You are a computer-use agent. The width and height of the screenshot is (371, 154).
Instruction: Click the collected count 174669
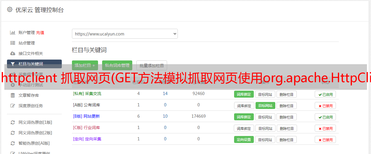click(198, 116)
